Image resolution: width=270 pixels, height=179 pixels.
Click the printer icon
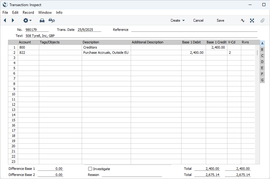(x=42, y=20)
